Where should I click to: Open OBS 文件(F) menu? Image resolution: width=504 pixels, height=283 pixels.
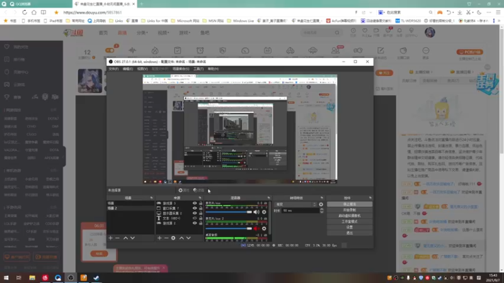click(x=113, y=69)
